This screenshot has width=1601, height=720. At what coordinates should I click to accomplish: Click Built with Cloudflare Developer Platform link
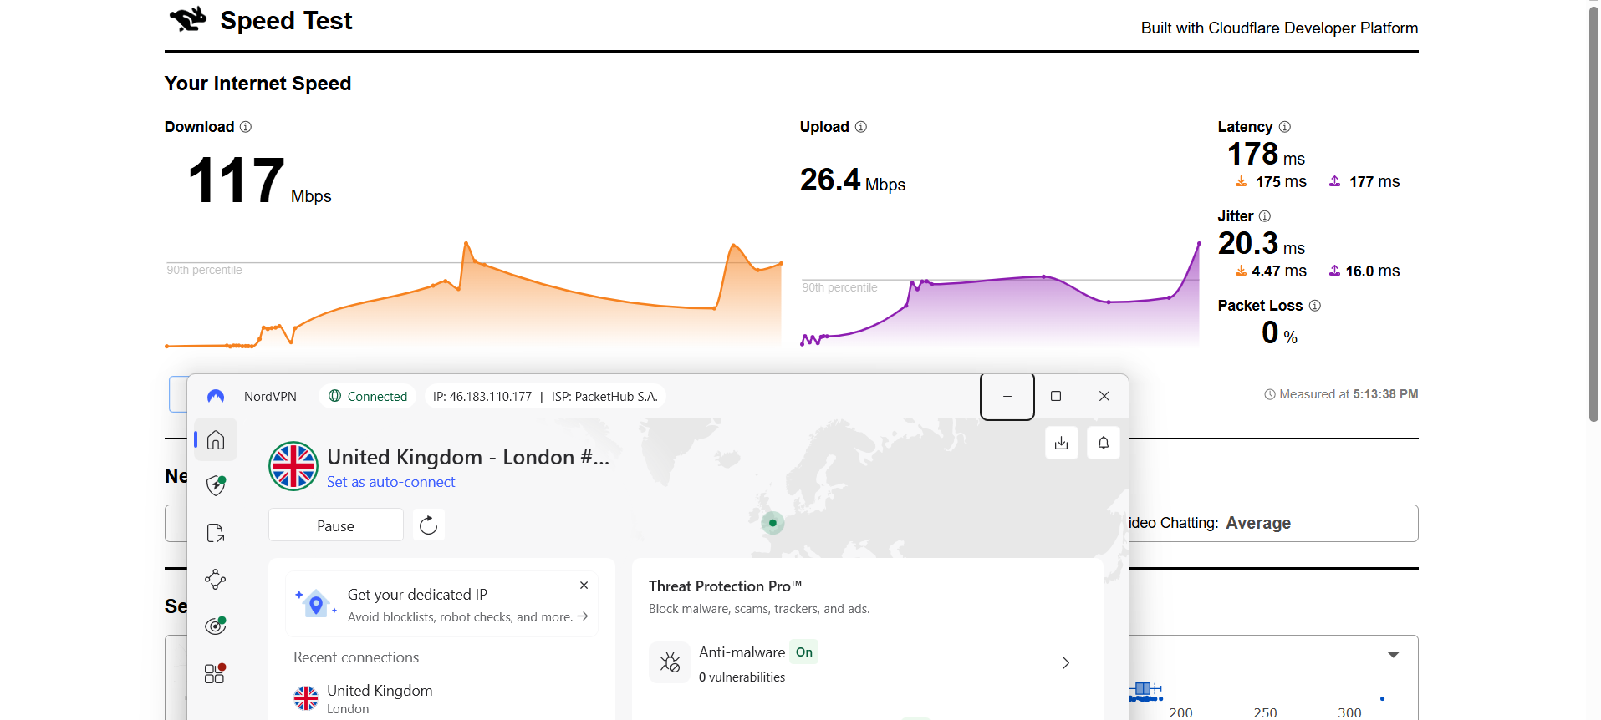point(1279,28)
